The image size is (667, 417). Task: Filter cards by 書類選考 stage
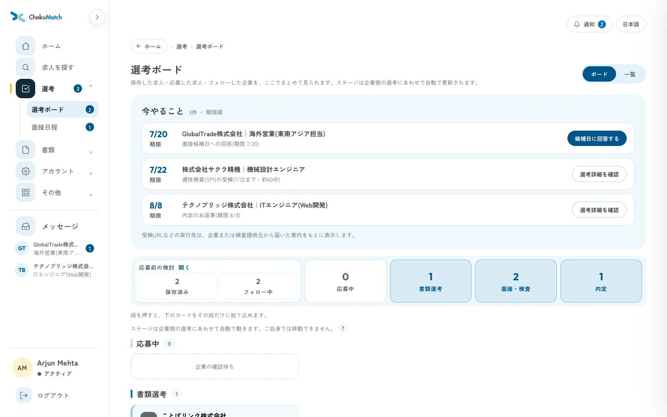431,281
